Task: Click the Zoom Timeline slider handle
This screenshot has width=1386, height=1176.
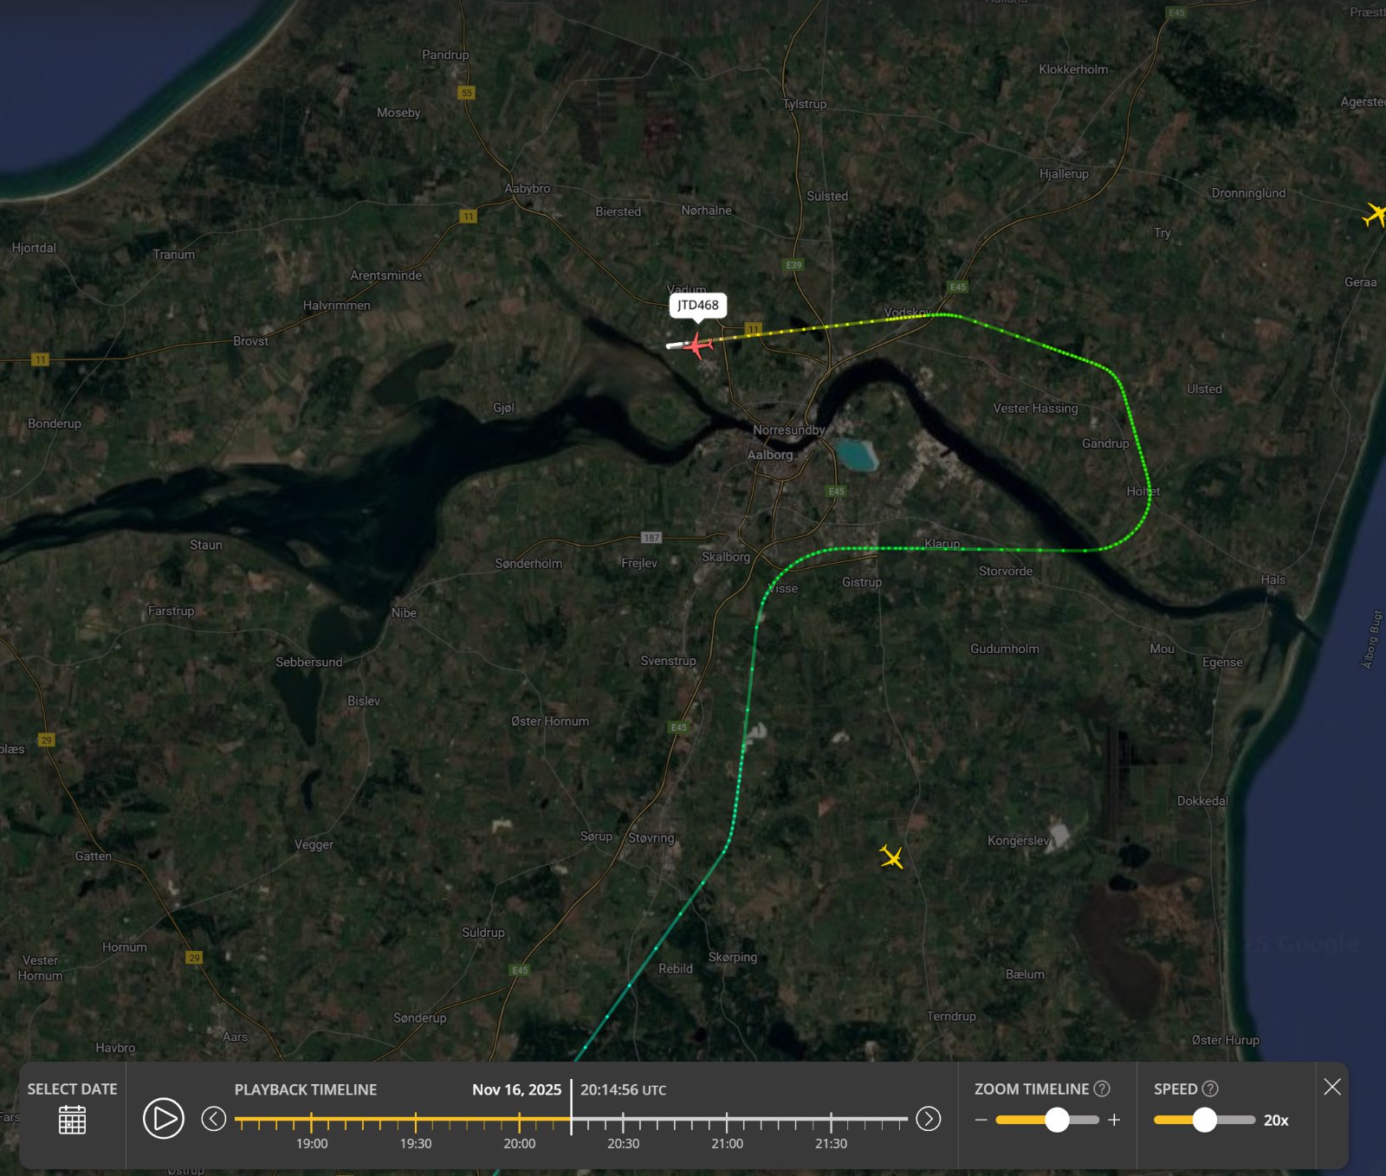Action: (x=1057, y=1120)
